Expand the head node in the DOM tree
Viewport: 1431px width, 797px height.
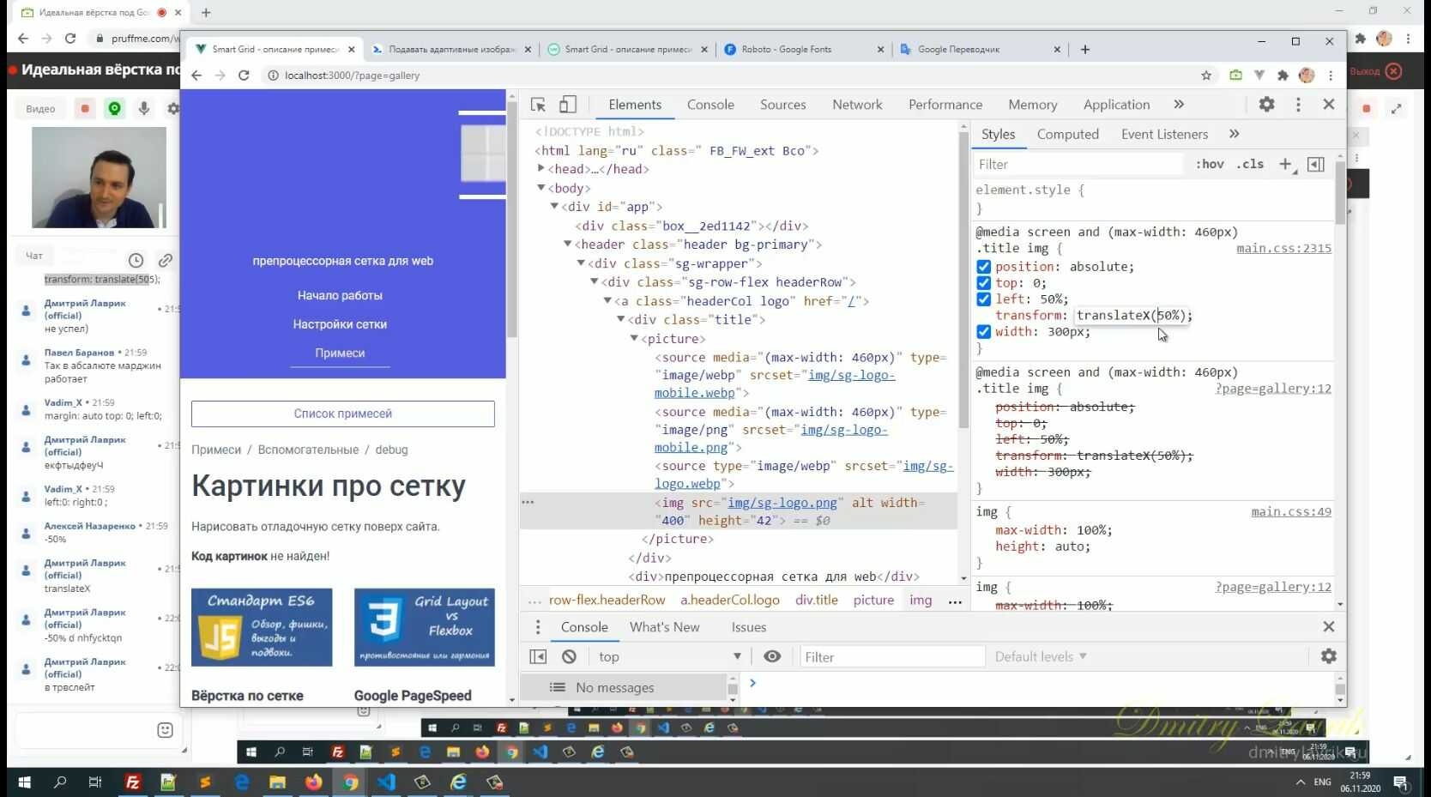(x=541, y=169)
